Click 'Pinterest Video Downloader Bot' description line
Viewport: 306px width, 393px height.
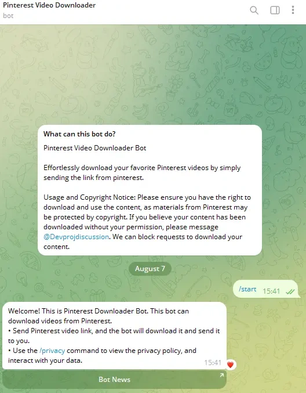[x=95, y=148]
